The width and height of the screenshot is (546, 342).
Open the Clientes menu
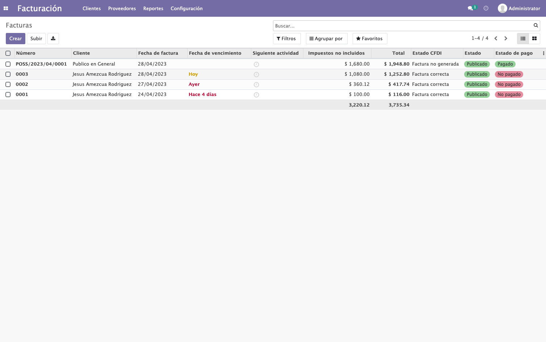click(x=92, y=8)
